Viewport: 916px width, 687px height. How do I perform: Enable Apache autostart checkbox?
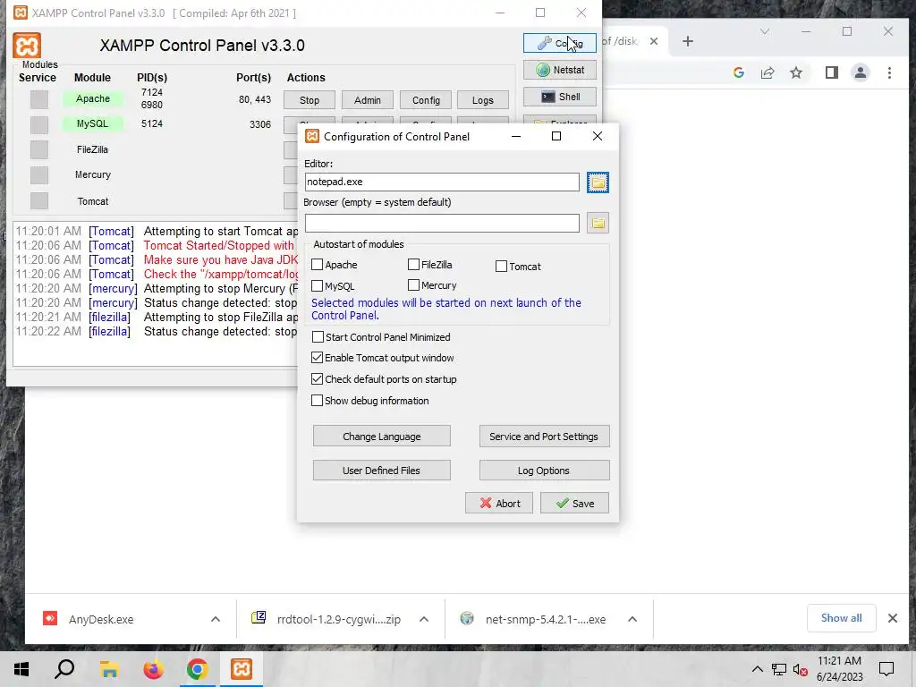(x=318, y=265)
